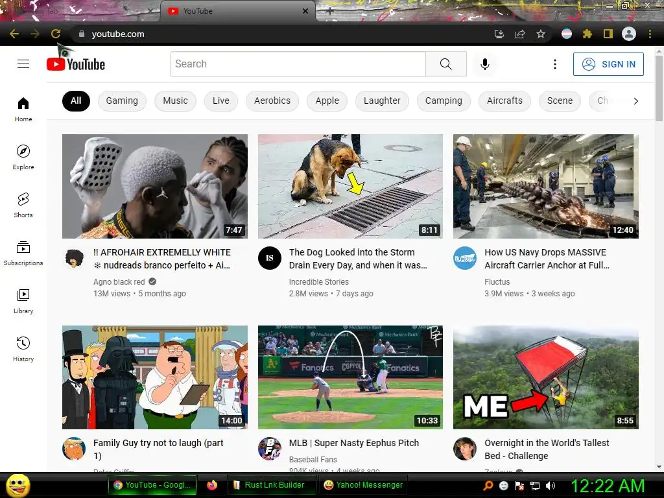Select the Apple filter chip
The width and height of the screenshot is (664, 498).
coord(327,101)
